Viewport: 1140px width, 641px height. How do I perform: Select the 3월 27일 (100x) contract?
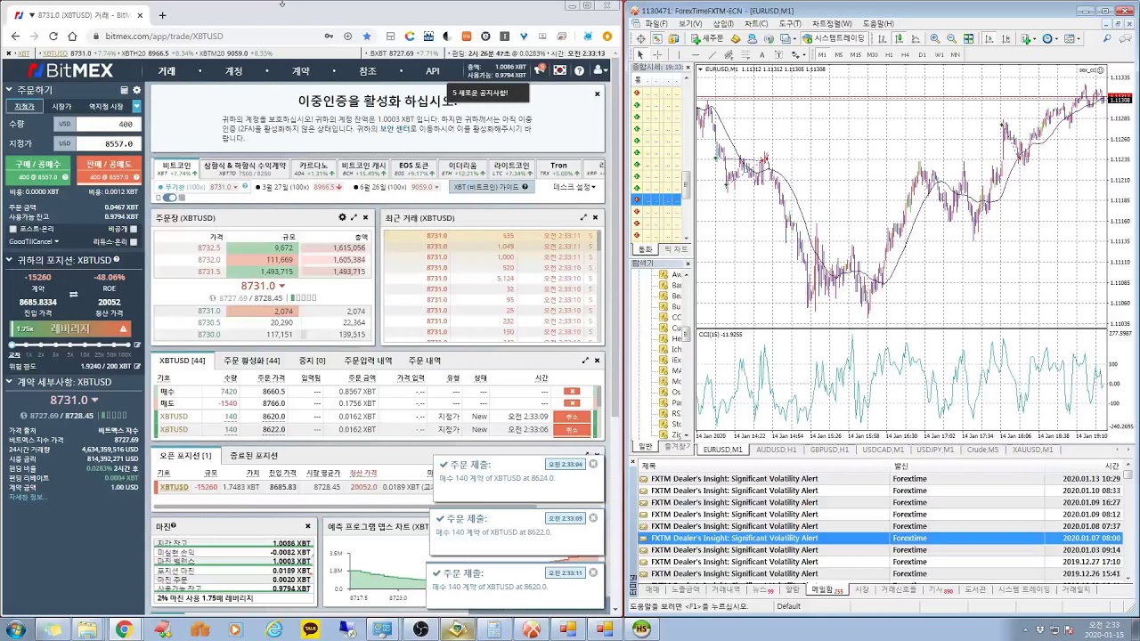pyautogui.click(x=299, y=187)
